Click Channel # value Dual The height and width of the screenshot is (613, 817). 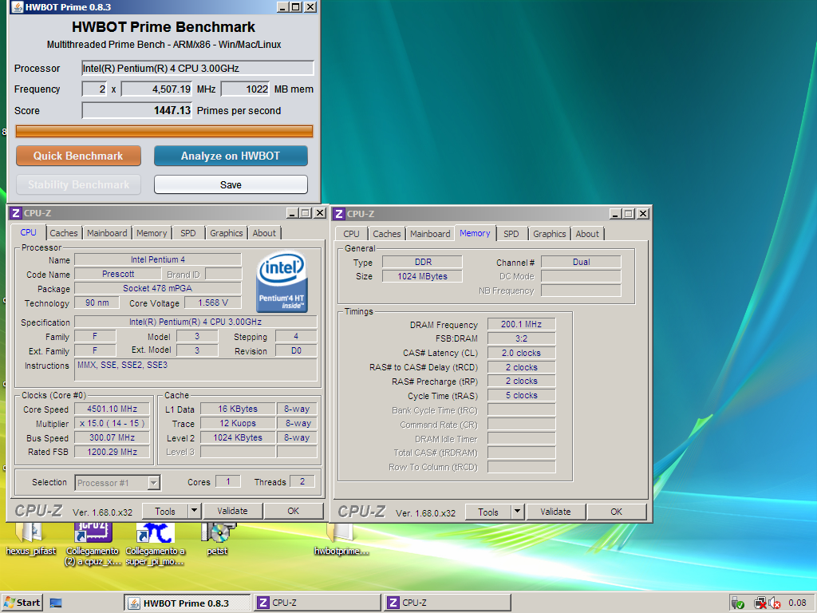click(581, 262)
